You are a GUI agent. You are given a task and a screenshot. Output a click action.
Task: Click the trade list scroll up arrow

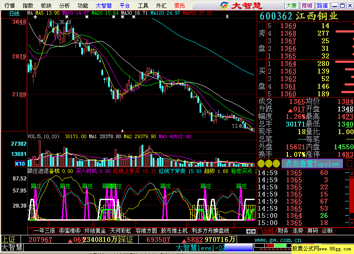[x=352, y=173]
